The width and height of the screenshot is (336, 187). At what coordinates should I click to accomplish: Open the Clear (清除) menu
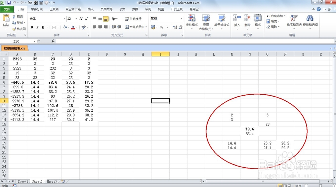[x=273, y=27]
